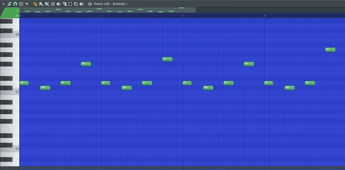Click the speaker icon before the title

click(90, 4)
